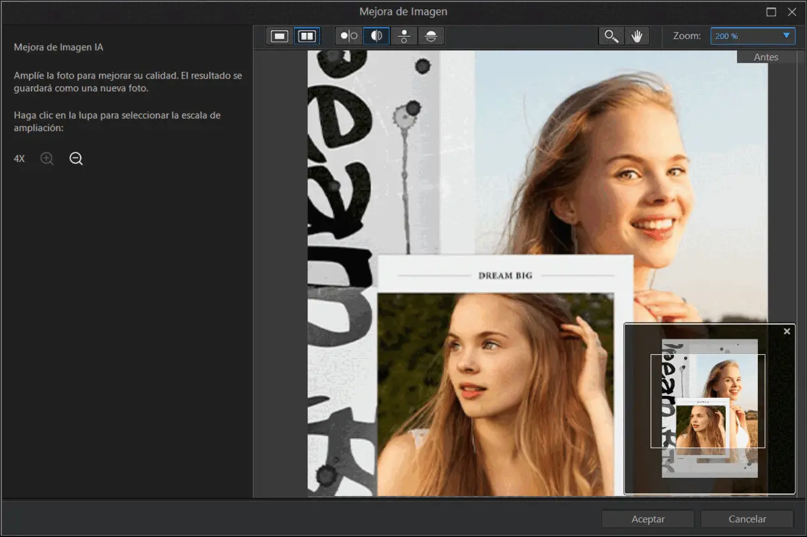Click Cancelar to dismiss the dialog
This screenshot has height=537, width=807.
tap(746, 518)
